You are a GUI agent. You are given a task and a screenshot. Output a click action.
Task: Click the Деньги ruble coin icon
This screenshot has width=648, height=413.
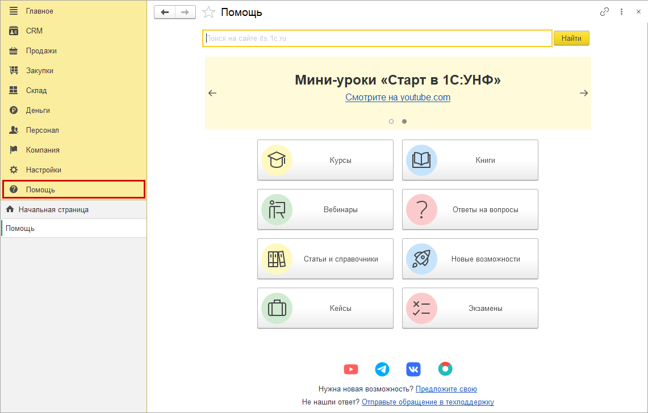[x=14, y=110]
